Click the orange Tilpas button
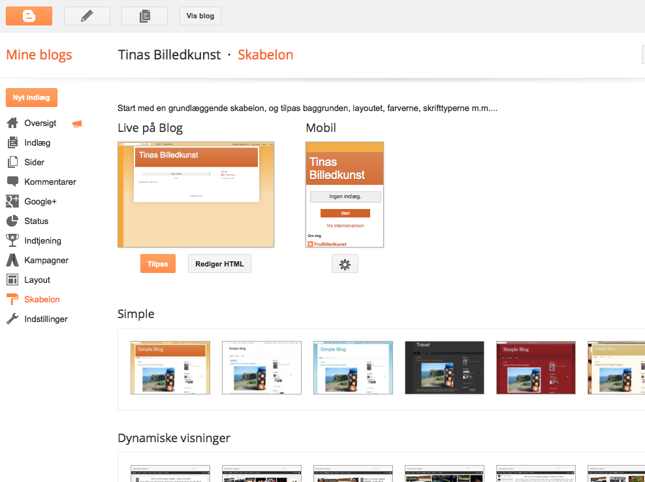 [x=158, y=264]
